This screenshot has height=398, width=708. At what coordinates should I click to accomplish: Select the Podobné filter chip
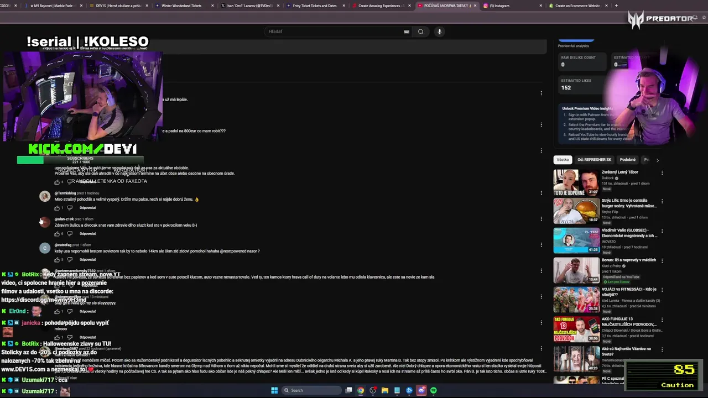click(627, 160)
